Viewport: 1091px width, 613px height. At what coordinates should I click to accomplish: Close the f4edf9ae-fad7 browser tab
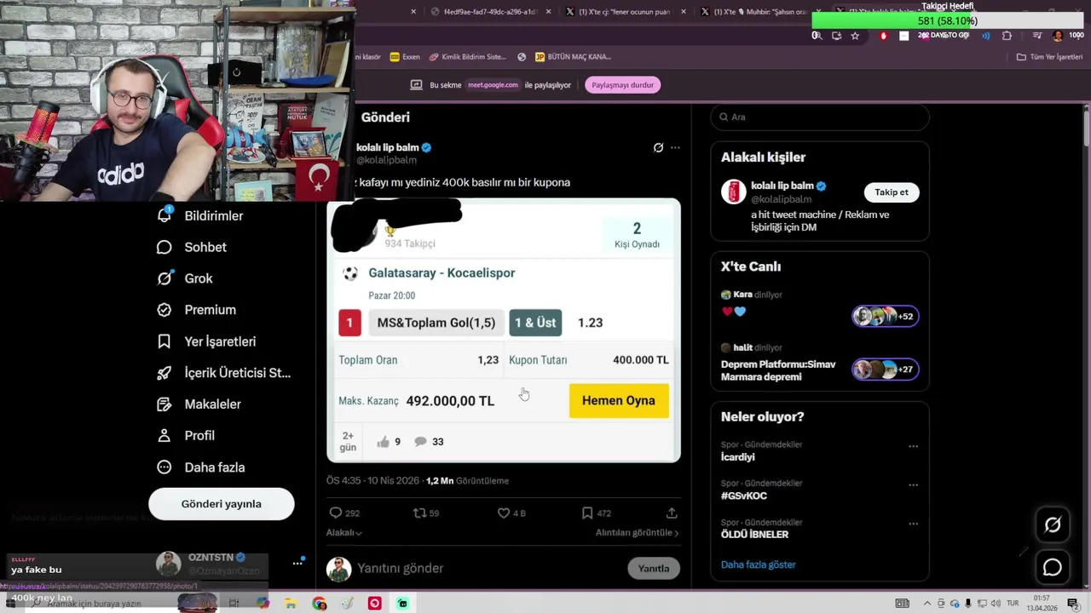click(548, 12)
